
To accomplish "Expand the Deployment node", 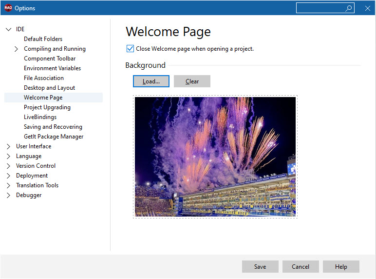I will click(x=8, y=176).
